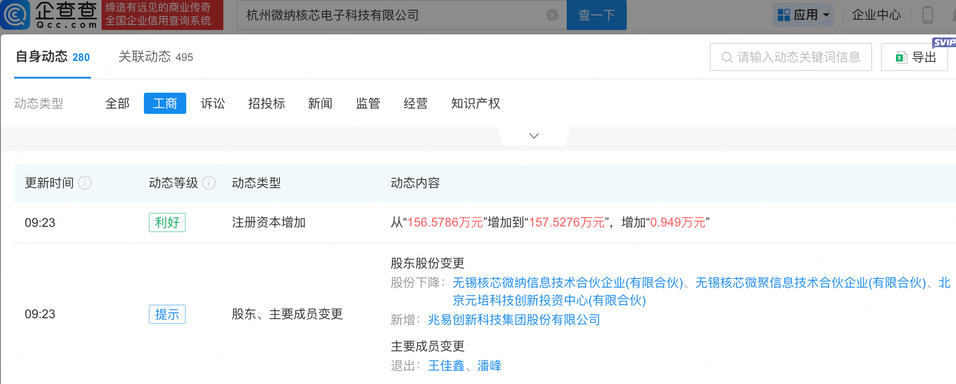Clear the search box with the X icon
The height and width of the screenshot is (384, 956).
pos(552,15)
